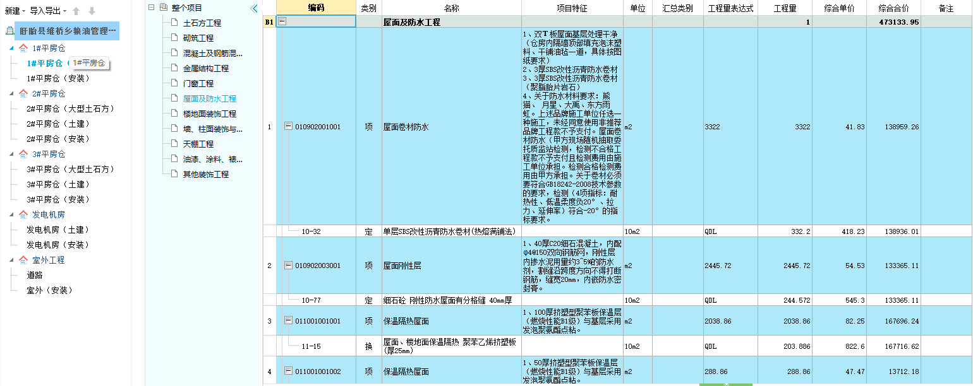Select 发电机房（土建）
Viewport: 973px width, 386px height.
tap(58, 230)
